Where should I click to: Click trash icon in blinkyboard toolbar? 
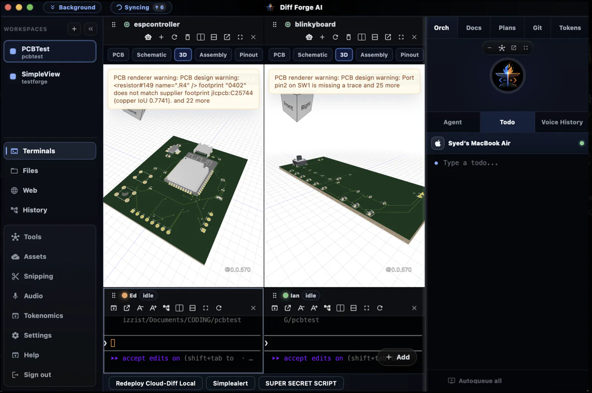[349, 37]
